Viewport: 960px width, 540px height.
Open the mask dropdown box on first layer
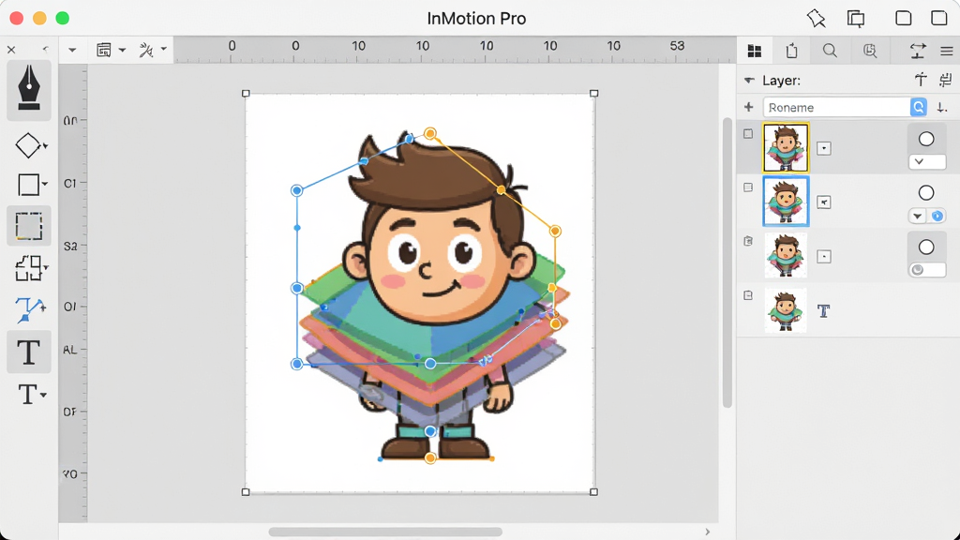coord(824,148)
